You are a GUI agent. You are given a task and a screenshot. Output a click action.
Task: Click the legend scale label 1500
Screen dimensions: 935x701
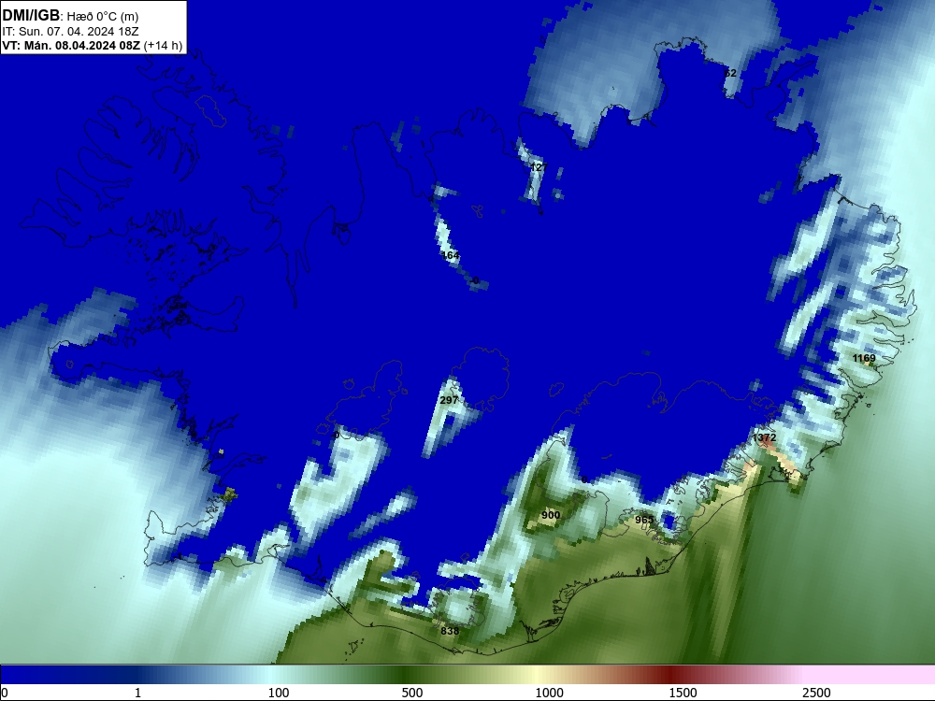pos(683,693)
